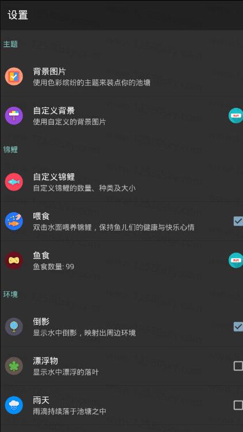Enable the 漂浮物 floating leaves checkbox
Screen dimensions: 243x432
(238, 366)
